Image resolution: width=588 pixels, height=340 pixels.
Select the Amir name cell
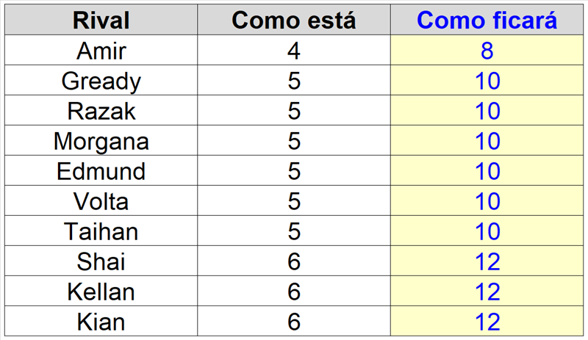(101, 51)
